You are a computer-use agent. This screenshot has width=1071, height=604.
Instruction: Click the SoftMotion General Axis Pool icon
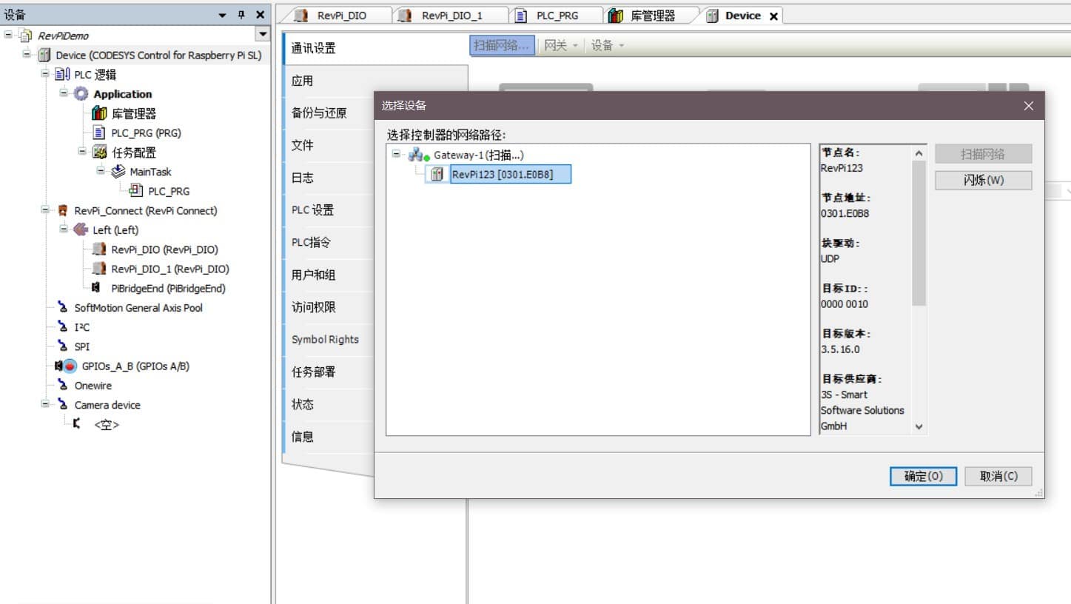tap(63, 308)
